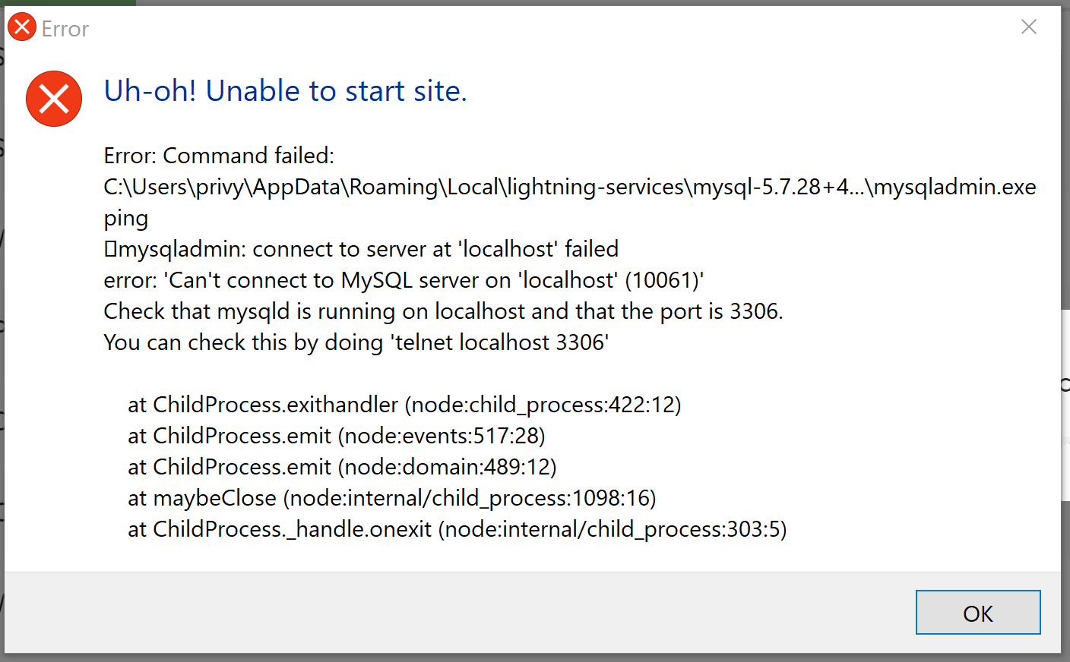Close the Error dialog window

click(x=1029, y=27)
